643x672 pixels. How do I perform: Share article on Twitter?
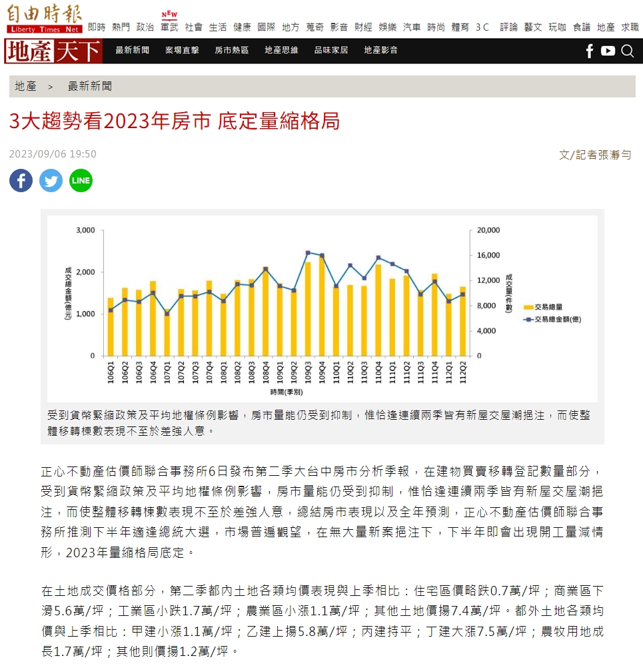(51, 180)
